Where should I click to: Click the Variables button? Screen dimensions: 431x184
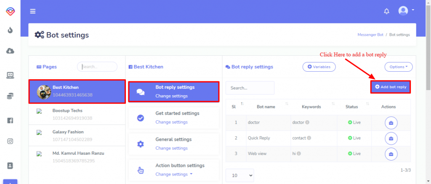pyautogui.click(x=319, y=67)
